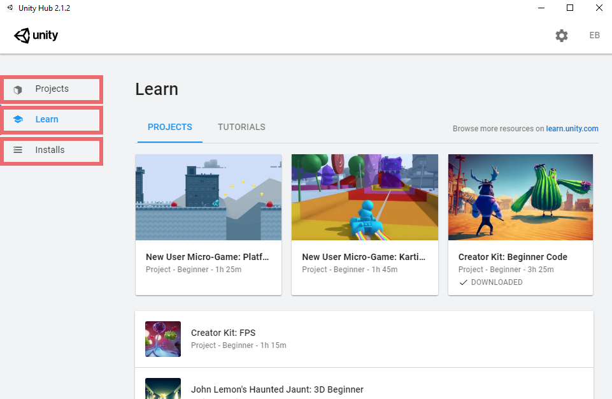Click the Creator Kit: FPS thumbnail

coord(163,339)
